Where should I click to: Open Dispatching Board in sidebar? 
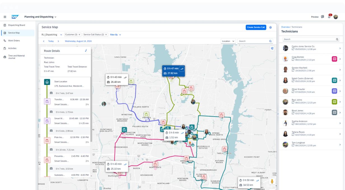[17, 25]
